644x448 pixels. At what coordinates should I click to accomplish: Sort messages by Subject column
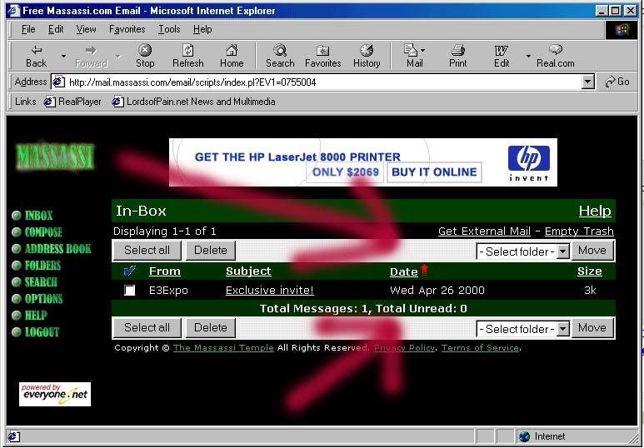[x=248, y=271]
